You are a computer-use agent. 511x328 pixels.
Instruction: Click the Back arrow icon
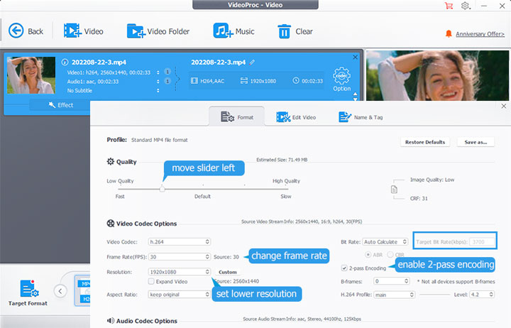click(x=16, y=31)
